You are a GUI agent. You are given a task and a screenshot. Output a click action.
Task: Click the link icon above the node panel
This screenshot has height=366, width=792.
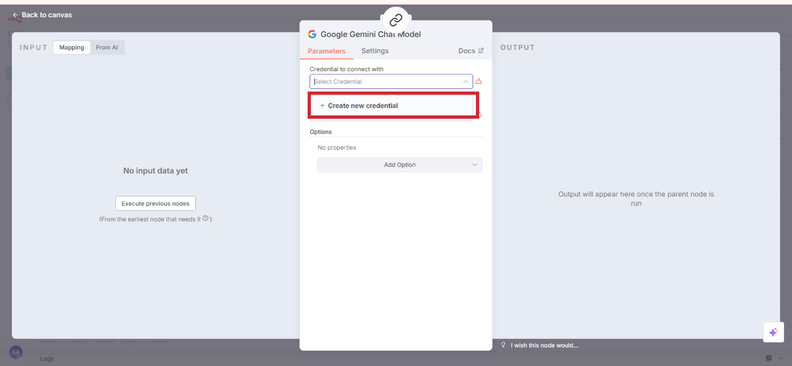pyautogui.click(x=395, y=20)
